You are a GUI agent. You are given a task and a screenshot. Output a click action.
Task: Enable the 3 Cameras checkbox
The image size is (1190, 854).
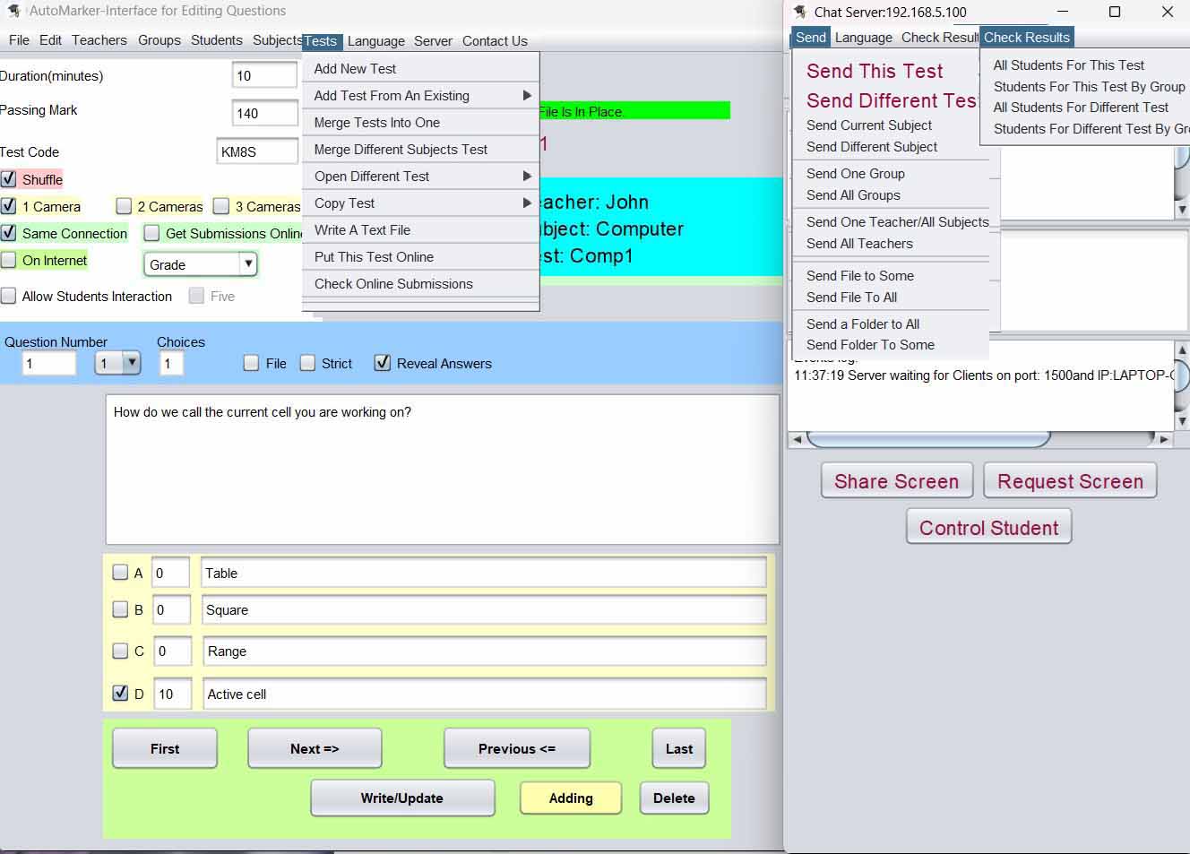(221, 206)
